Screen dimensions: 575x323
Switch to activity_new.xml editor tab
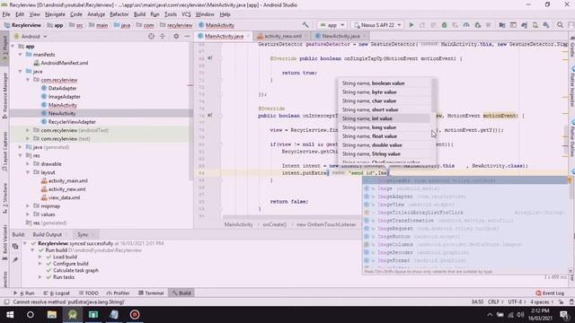coord(282,36)
